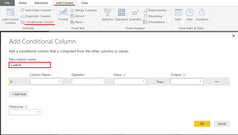
Task: Open Scientific number functions
Action: pos(135,16)
